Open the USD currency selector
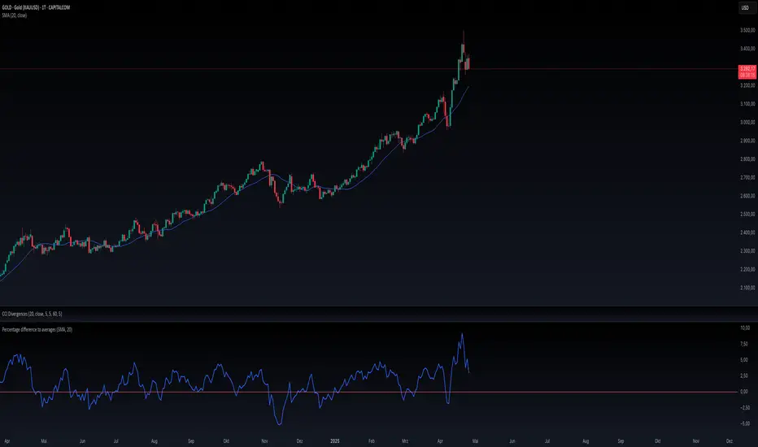Viewport: 758px width, 447px height. (745, 8)
